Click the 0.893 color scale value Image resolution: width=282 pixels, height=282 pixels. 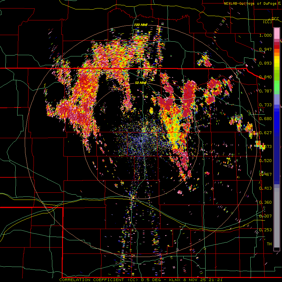click(x=265, y=63)
